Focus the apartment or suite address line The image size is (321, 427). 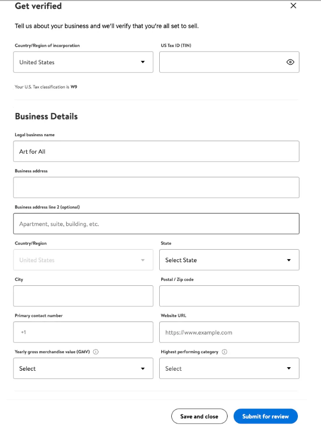pyautogui.click(x=156, y=223)
